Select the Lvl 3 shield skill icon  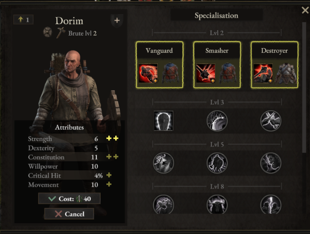tap(163, 121)
